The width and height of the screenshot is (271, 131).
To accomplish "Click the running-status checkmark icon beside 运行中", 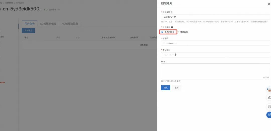I will [46, 10].
